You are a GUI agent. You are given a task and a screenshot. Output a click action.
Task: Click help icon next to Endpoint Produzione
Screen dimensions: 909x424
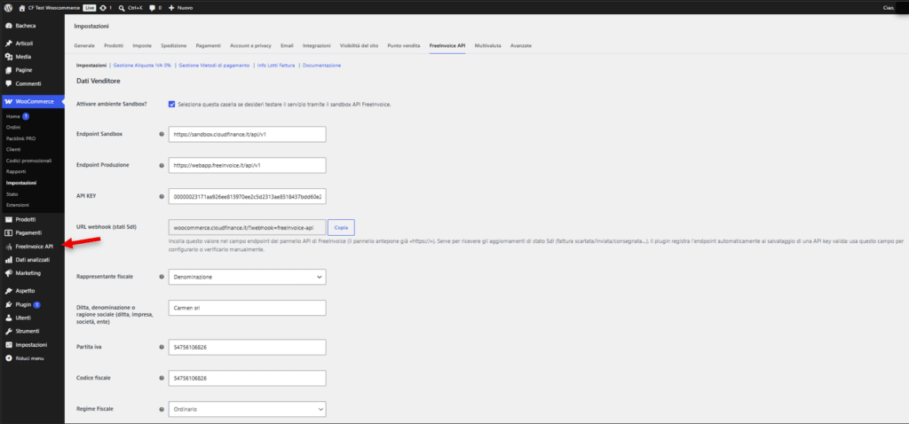click(x=162, y=165)
